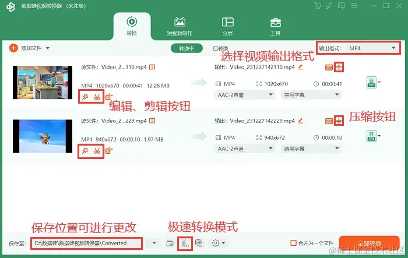Image resolution: width=408 pixels, height=258 pixels.
Task: Expand the 添加文件 dropdown arrow
Action: [48, 48]
